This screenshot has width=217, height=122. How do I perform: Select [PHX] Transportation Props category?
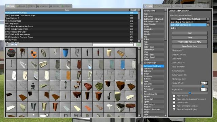click(72, 29)
